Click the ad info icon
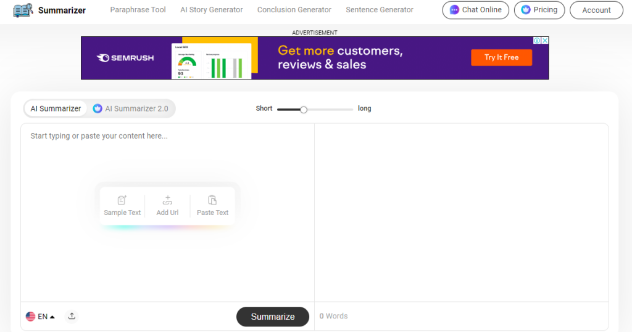632x332 pixels. pos(537,40)
